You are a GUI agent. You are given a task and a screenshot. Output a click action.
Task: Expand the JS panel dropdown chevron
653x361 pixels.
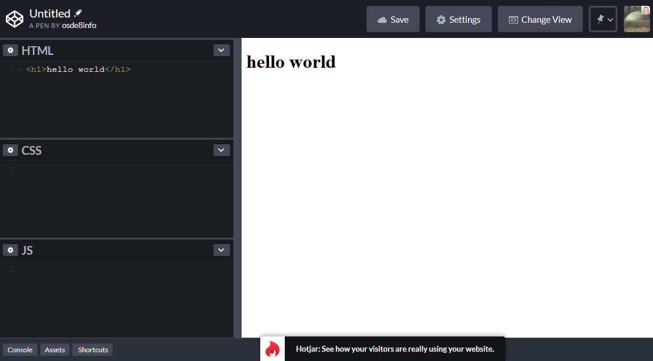click(221, 250)
